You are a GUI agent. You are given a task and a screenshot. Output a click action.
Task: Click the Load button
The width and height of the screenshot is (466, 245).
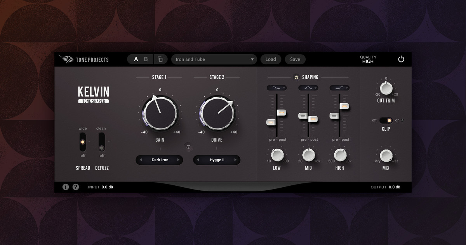pyautogui.click(x=271, y=59)
